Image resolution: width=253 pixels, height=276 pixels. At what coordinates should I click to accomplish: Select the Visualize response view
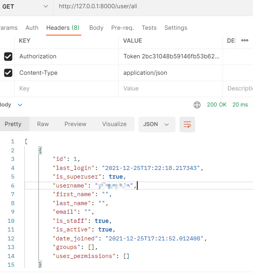coord(114,124)
